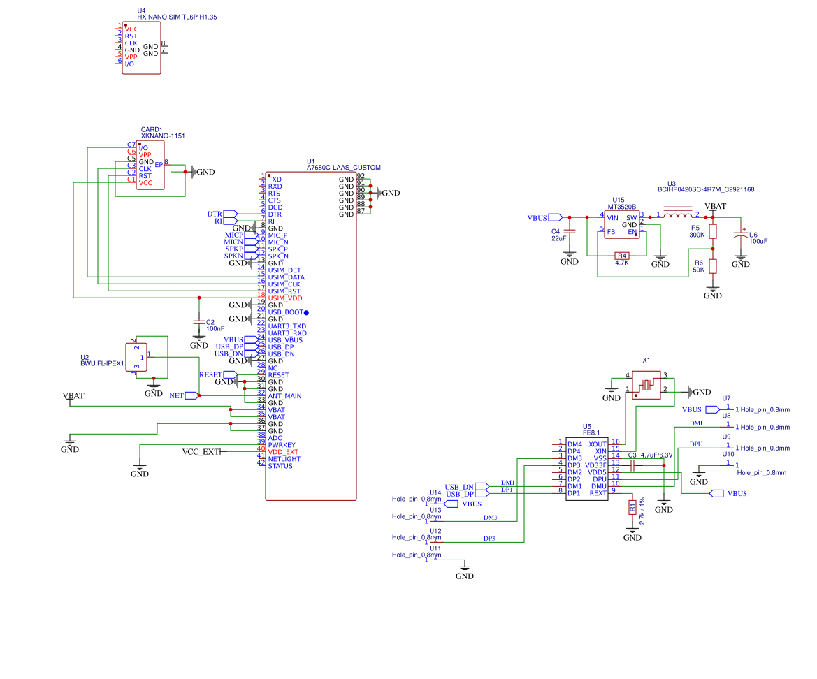This screenshot has height=679, width=817.
Task: Click the 'BCIHP0420SC-4R7M_C2921168' label
Action: click(x=706, y=189)
